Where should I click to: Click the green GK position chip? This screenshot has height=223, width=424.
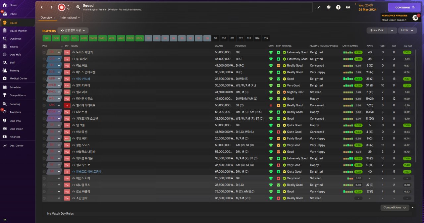click(x=47, y=38)
